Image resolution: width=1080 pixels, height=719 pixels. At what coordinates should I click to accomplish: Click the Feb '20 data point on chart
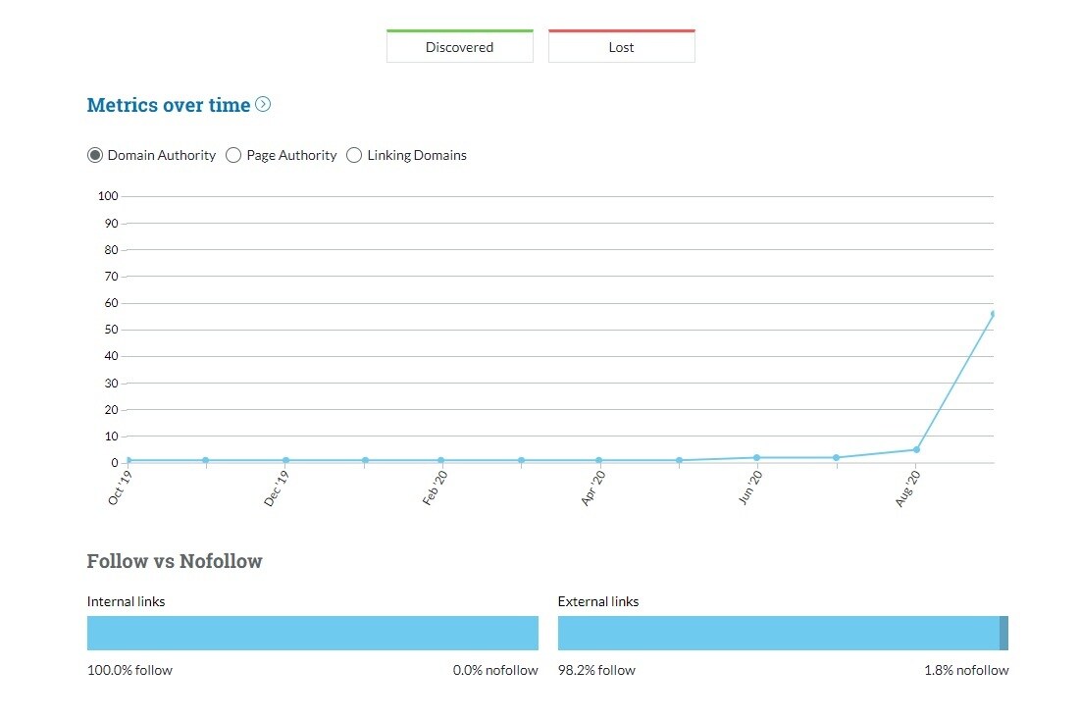coord(440,460)
